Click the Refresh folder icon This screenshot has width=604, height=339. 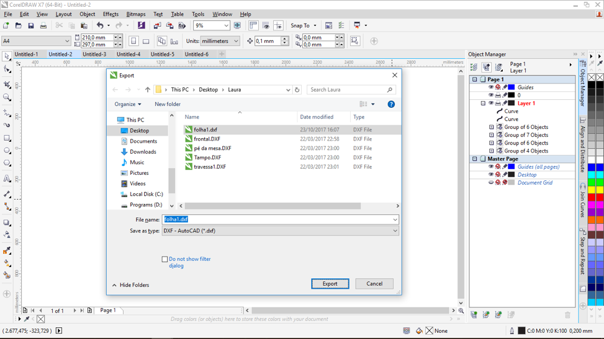297,90
